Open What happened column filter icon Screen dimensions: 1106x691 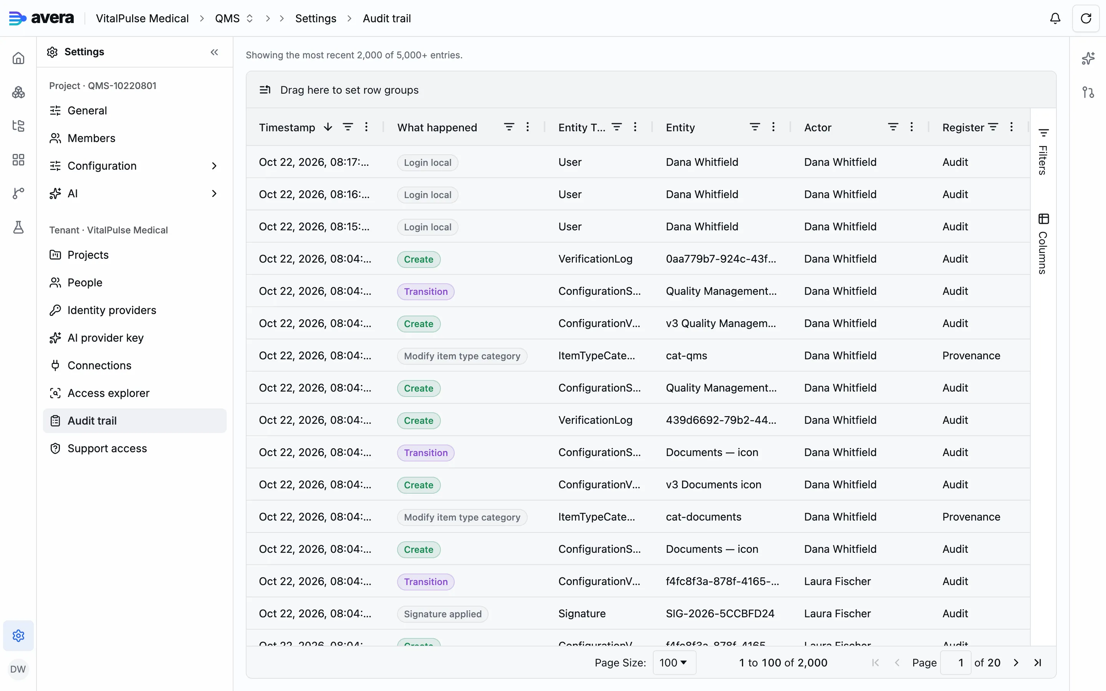pos(509,127)
